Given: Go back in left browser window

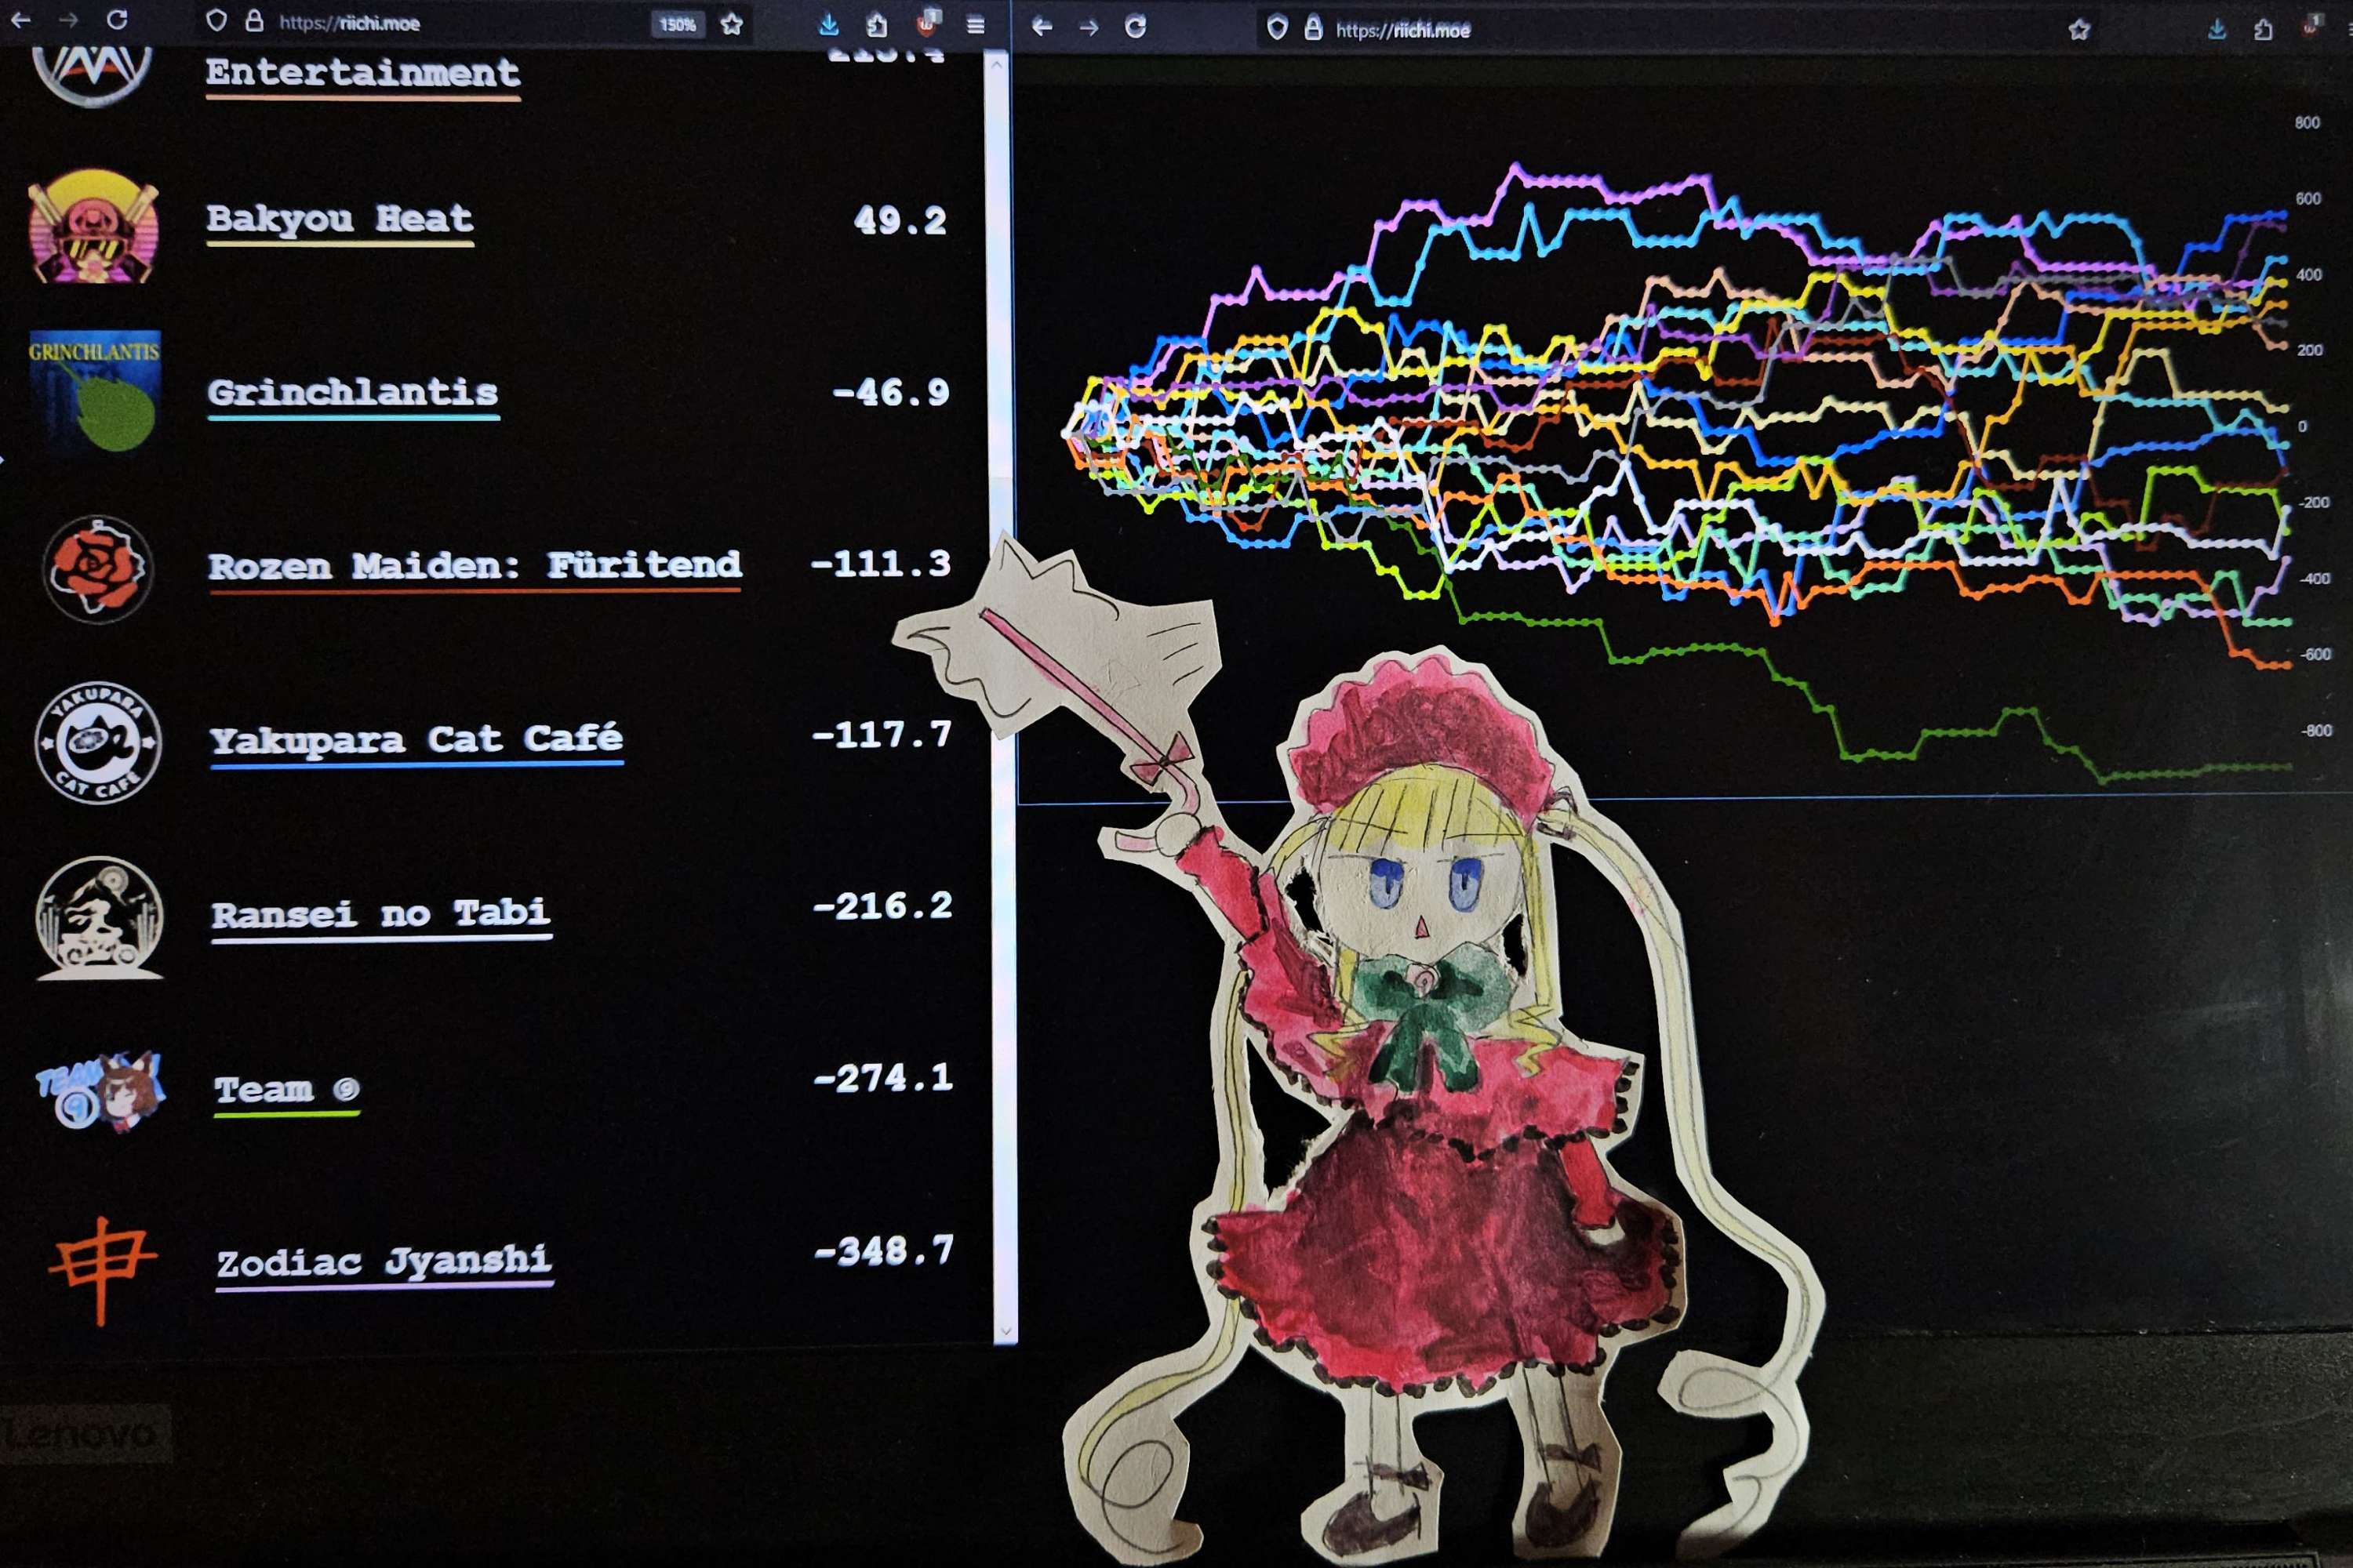Looking at the screenshot, I should tap(20, 19).
